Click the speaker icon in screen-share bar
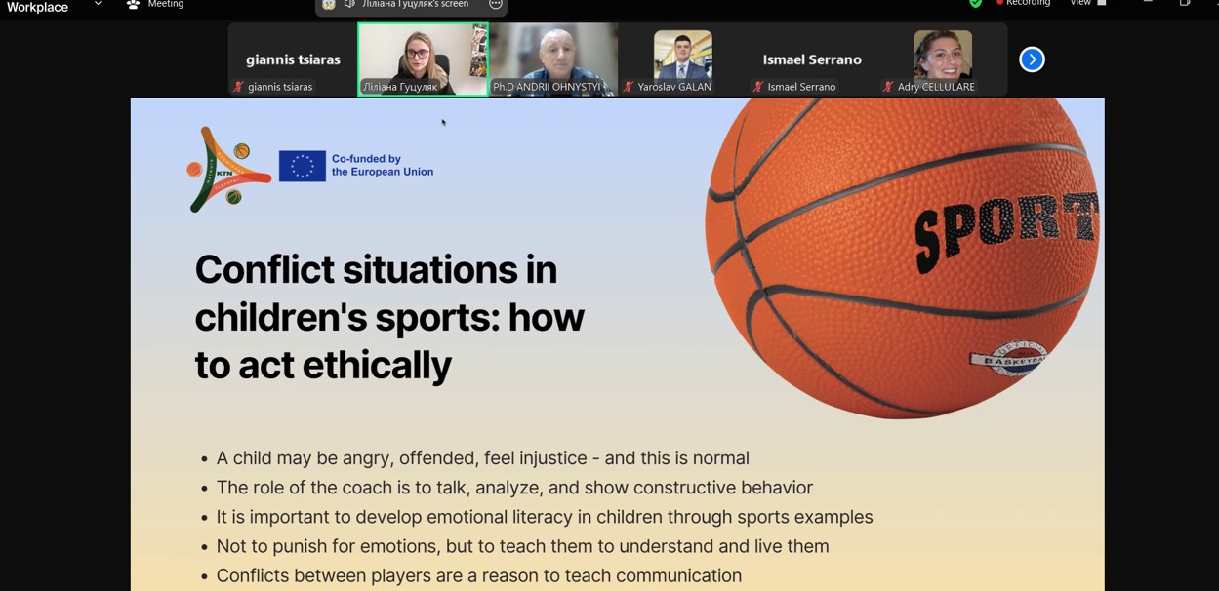Image resolution: width=1219 pixels, height=591 pixels. pos(349,4)
